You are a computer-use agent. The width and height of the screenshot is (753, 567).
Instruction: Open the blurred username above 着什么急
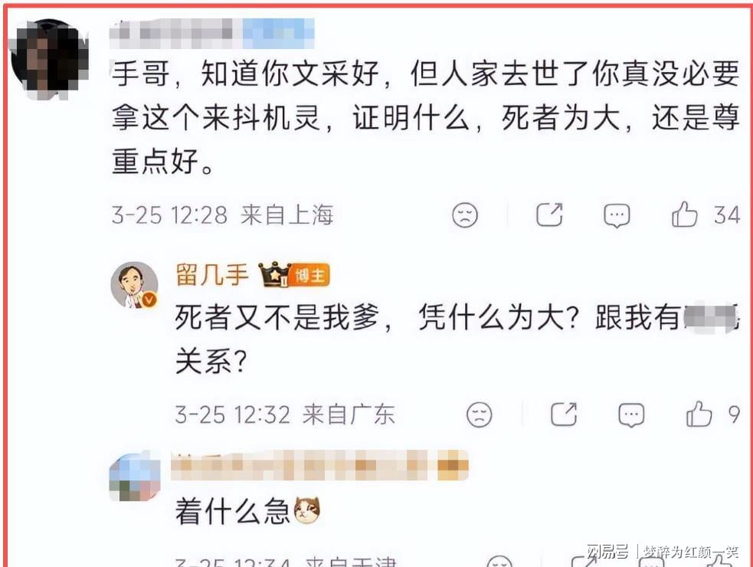320,465
